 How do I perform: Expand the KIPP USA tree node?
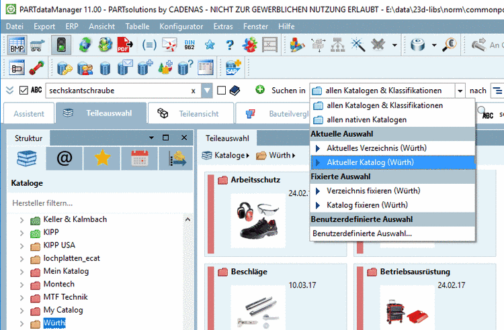tap(22, 246)
